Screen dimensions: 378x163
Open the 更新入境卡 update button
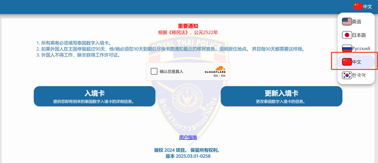(281, 96)
